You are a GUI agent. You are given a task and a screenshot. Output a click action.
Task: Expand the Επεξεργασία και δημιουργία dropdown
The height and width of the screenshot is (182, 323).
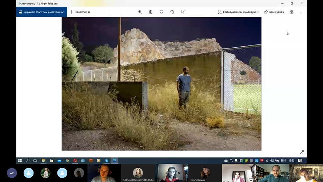pyautogui.click(x=239, y=12)
